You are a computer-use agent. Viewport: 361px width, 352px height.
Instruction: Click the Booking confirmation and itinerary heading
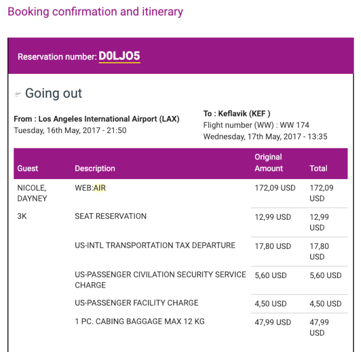pos(95,11)
